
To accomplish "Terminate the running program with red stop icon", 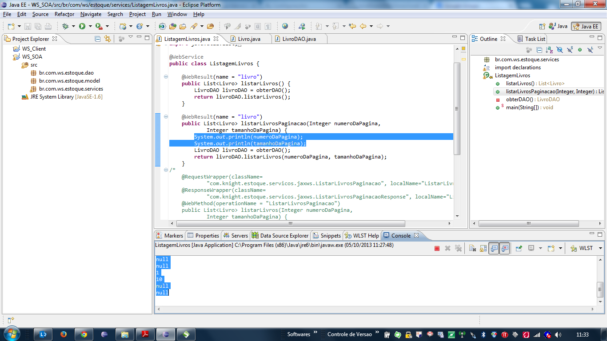I will coord(437,248).
